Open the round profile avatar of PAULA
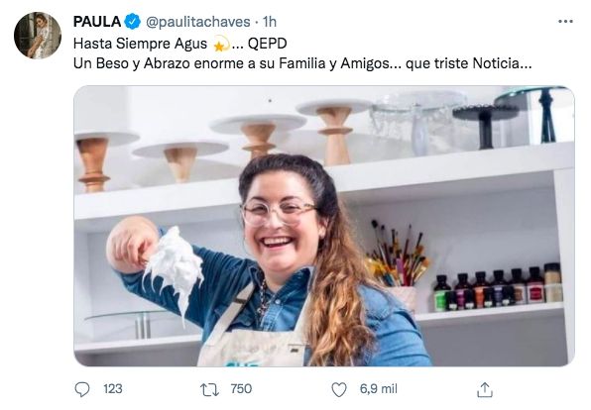This screenshot has width=591, height=410. (38, 36)
